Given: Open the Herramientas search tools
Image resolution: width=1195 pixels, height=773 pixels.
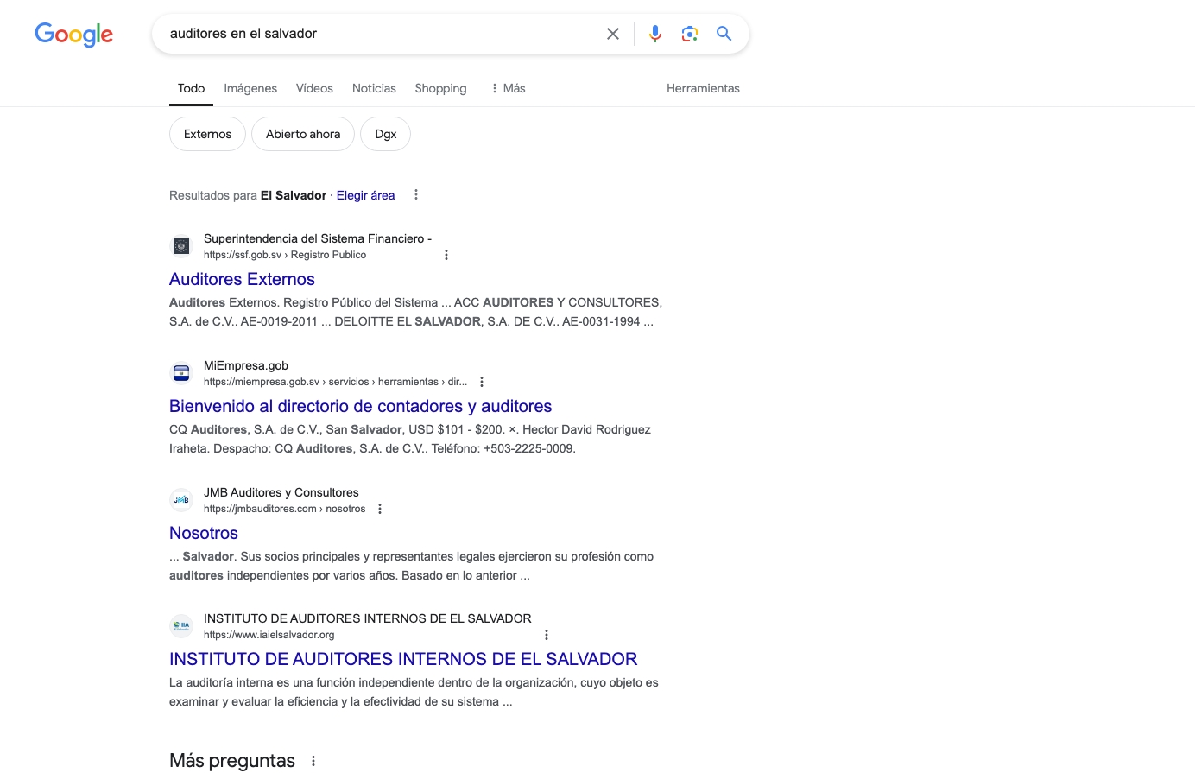Looking at the screenshot, I should [703, 88].
